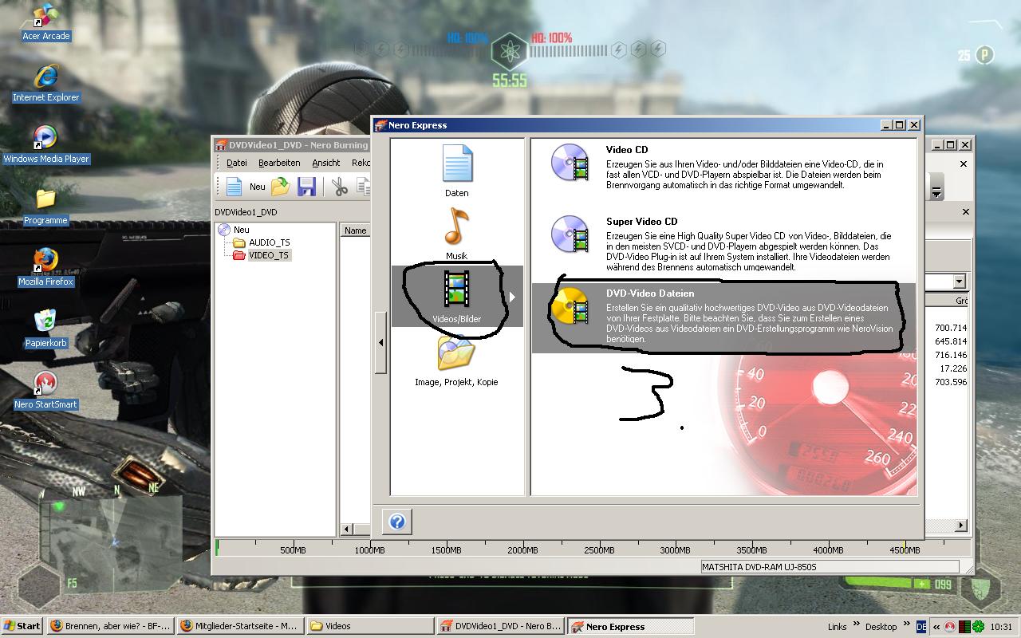Switch to the Videos taskbar window

point(369,626)
